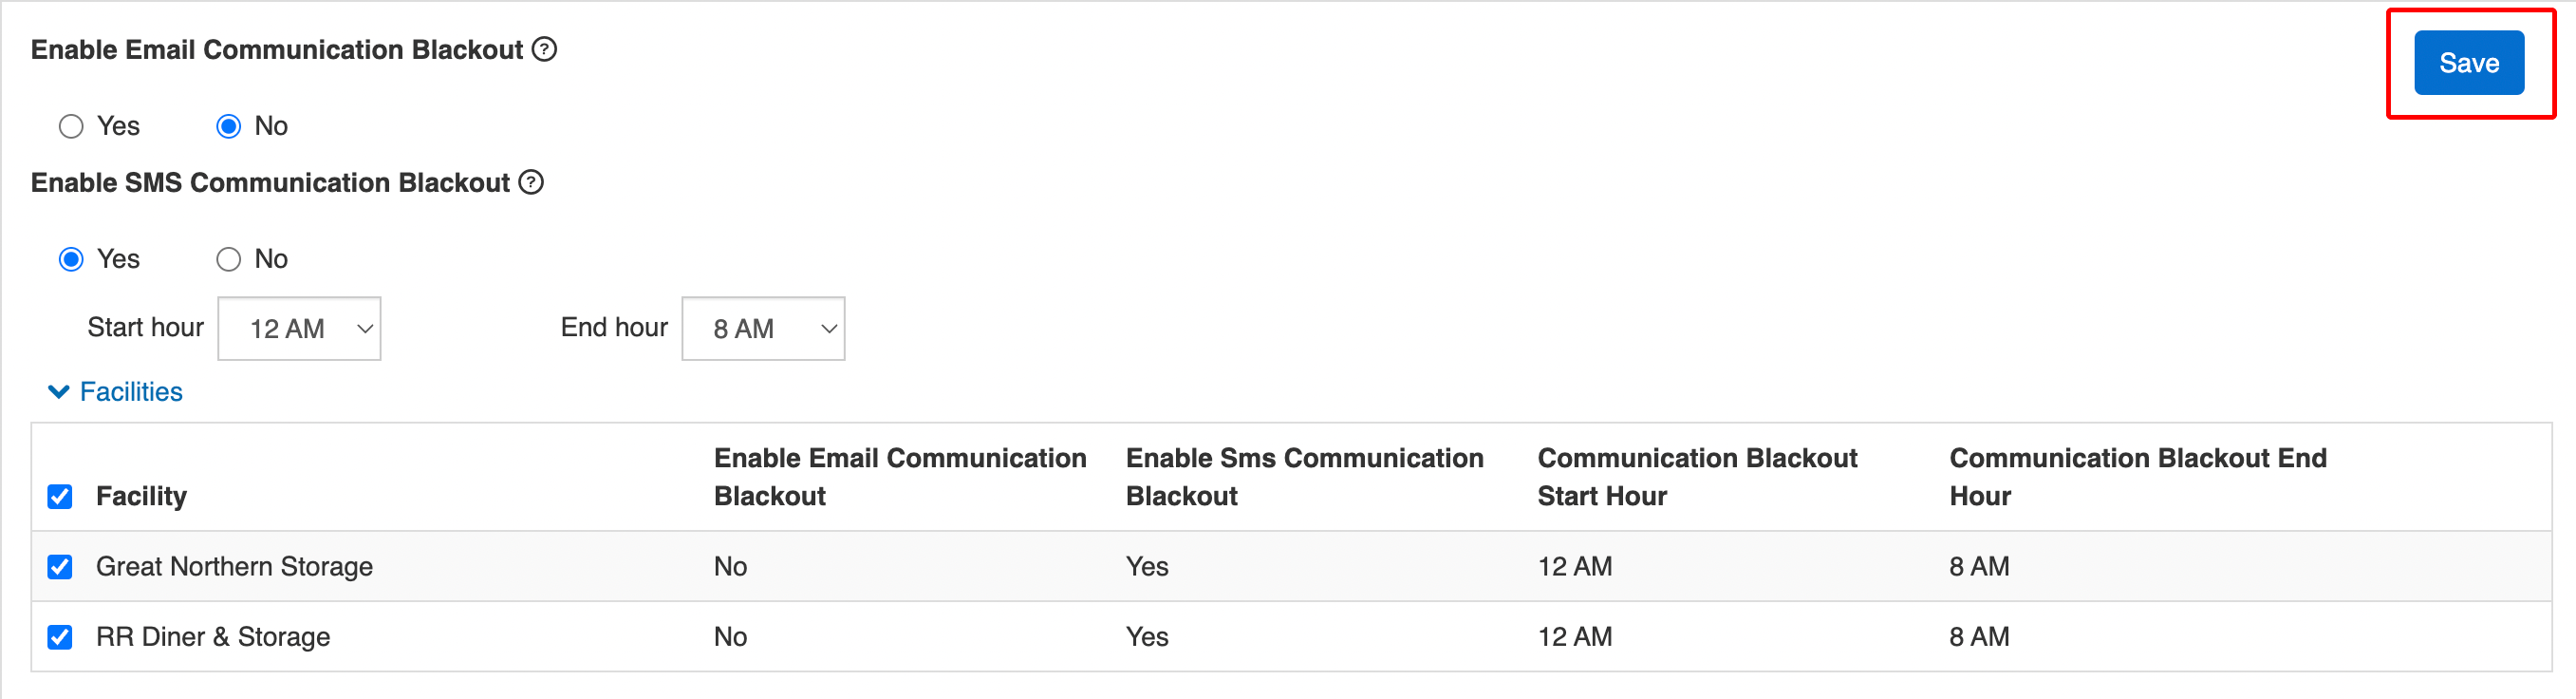The image size is (2576, 699).
Task: Click the Facilities link text
Action: coord(131,392)
